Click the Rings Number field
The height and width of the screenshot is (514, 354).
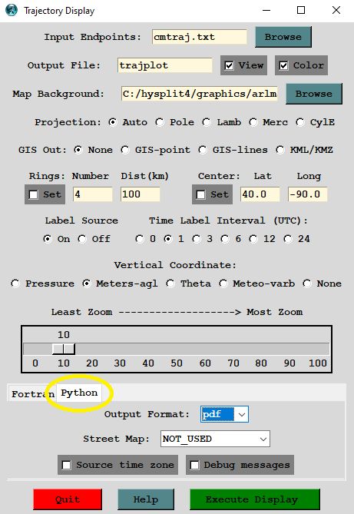(x=92, y=194)
